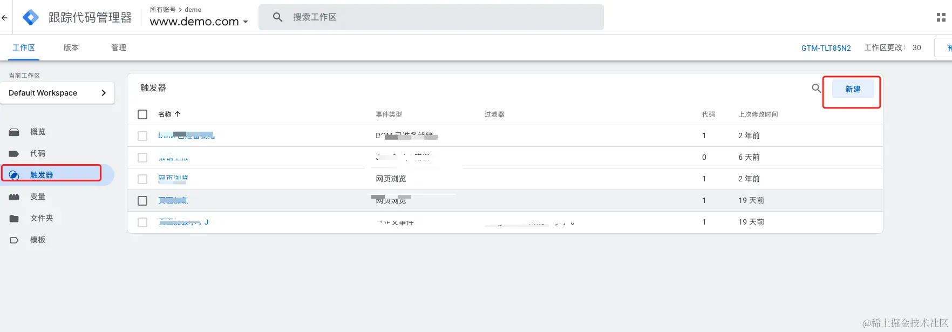952x332 pixels.
Task: Check the 网页浏览 row modified 2 年前
Action: 142,179
